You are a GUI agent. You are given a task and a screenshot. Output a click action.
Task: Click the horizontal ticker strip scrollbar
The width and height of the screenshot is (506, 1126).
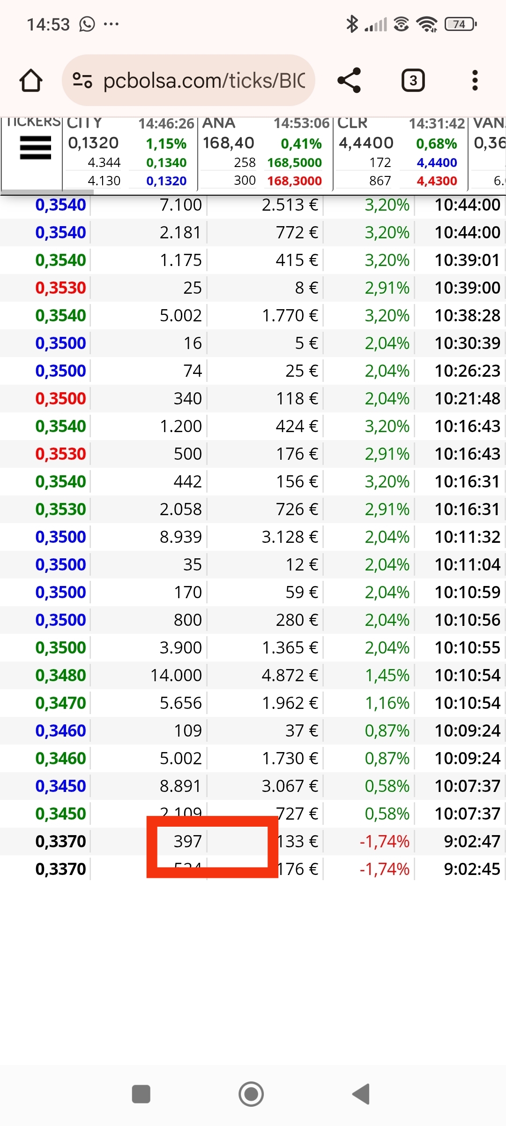tap(47, 191)
